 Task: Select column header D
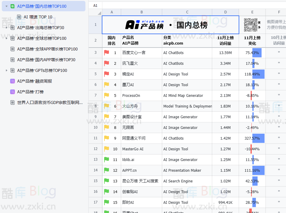click(225, 12)
